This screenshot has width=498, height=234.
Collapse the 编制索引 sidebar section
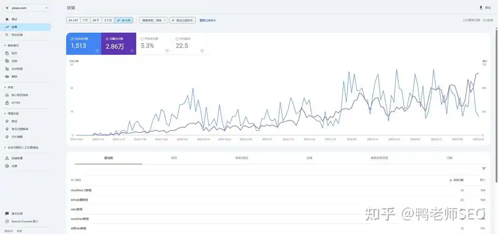tap(5, 45)
